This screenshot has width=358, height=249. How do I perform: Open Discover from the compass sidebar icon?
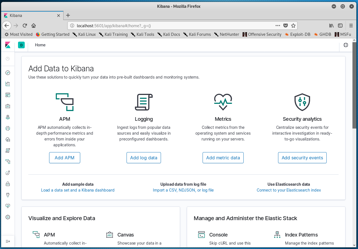8,73
